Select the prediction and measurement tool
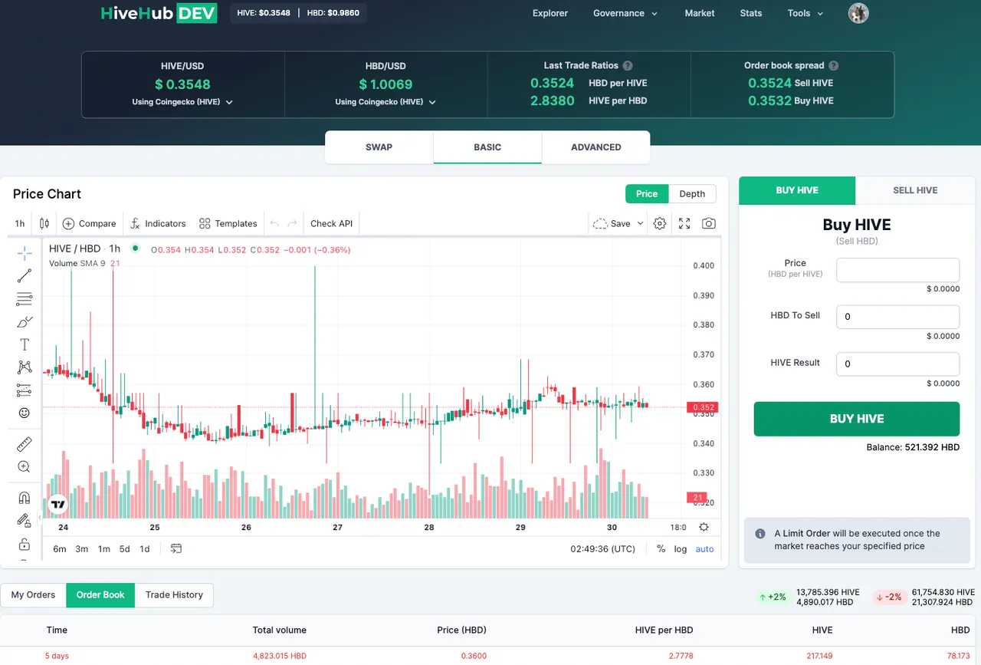The image size is (981, 665). [x=25, y=390]
